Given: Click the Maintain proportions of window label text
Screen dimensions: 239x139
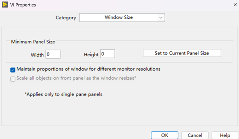Looking at the screenshot, I should click(88, 69).
